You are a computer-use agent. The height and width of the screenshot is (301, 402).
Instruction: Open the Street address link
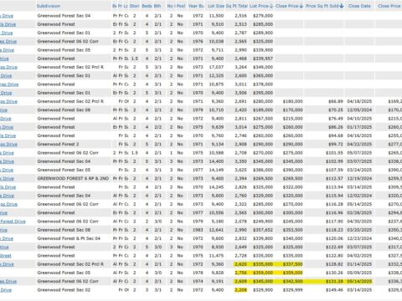click(x=6, y=256)
